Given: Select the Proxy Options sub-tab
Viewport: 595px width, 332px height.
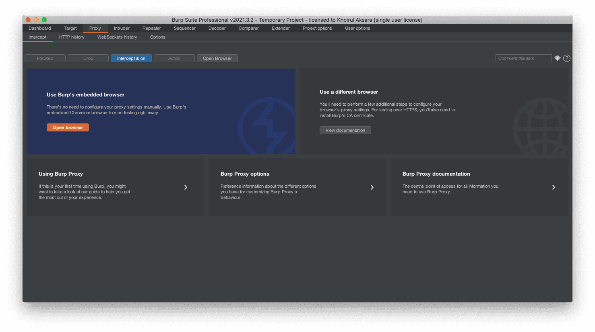Looking at the screenshot, I should (157, 37).
